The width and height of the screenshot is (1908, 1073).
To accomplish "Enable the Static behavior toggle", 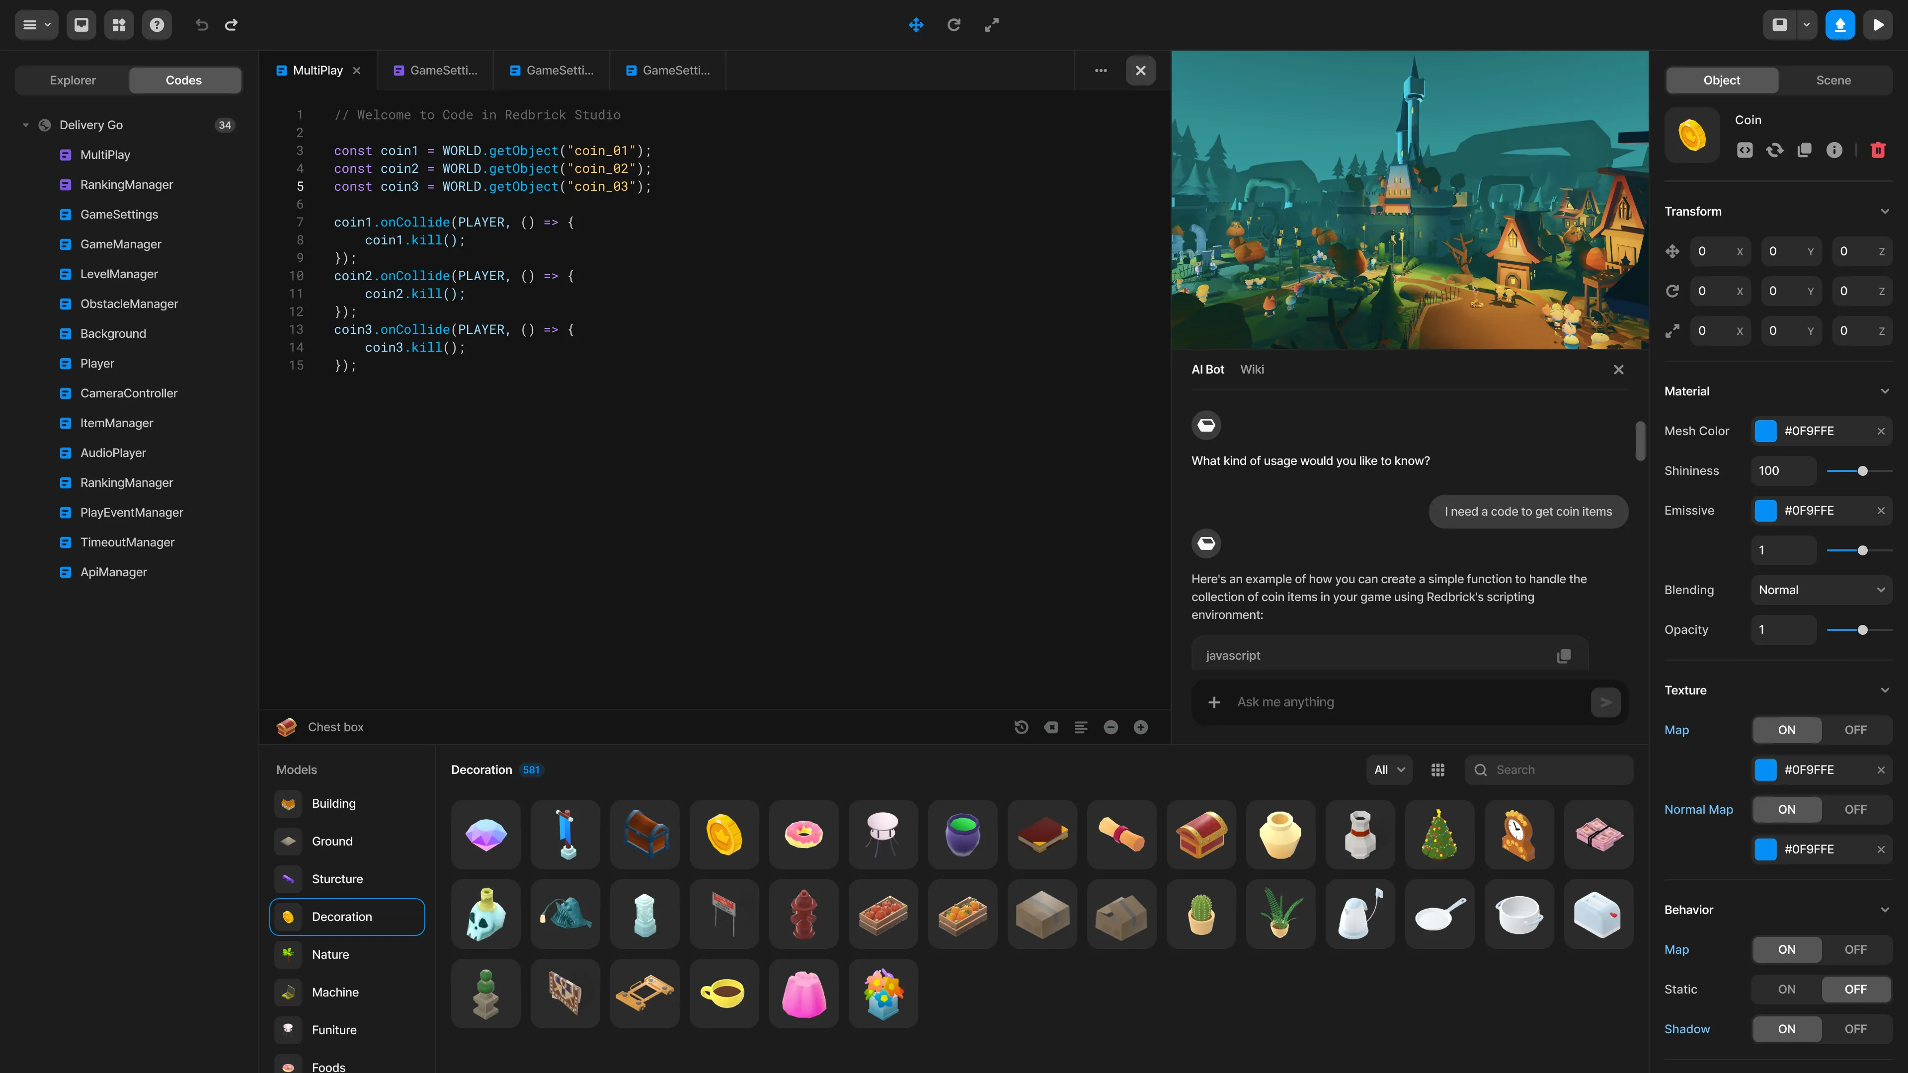I will [1787, 989].
